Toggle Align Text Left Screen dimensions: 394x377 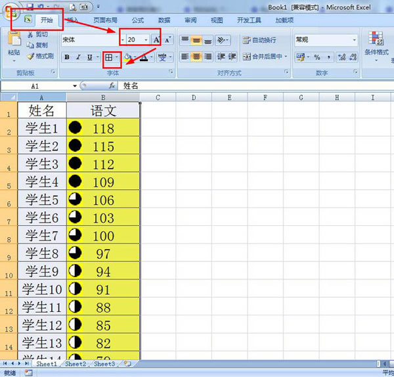185,56
